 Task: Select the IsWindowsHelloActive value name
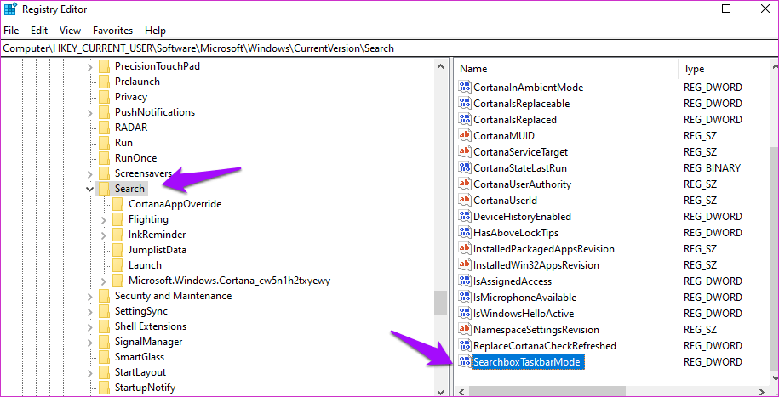click(x=524, y=314)
